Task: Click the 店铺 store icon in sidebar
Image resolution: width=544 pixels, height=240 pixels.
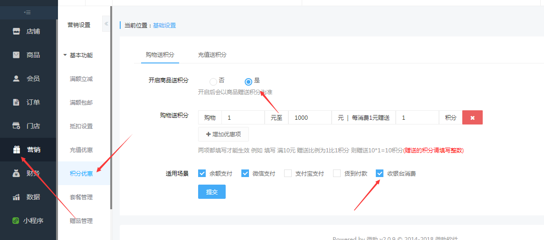Action: (x=17, y=32)
